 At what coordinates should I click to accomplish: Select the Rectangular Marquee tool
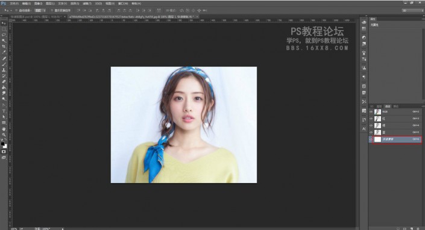[x=4, y=29]
